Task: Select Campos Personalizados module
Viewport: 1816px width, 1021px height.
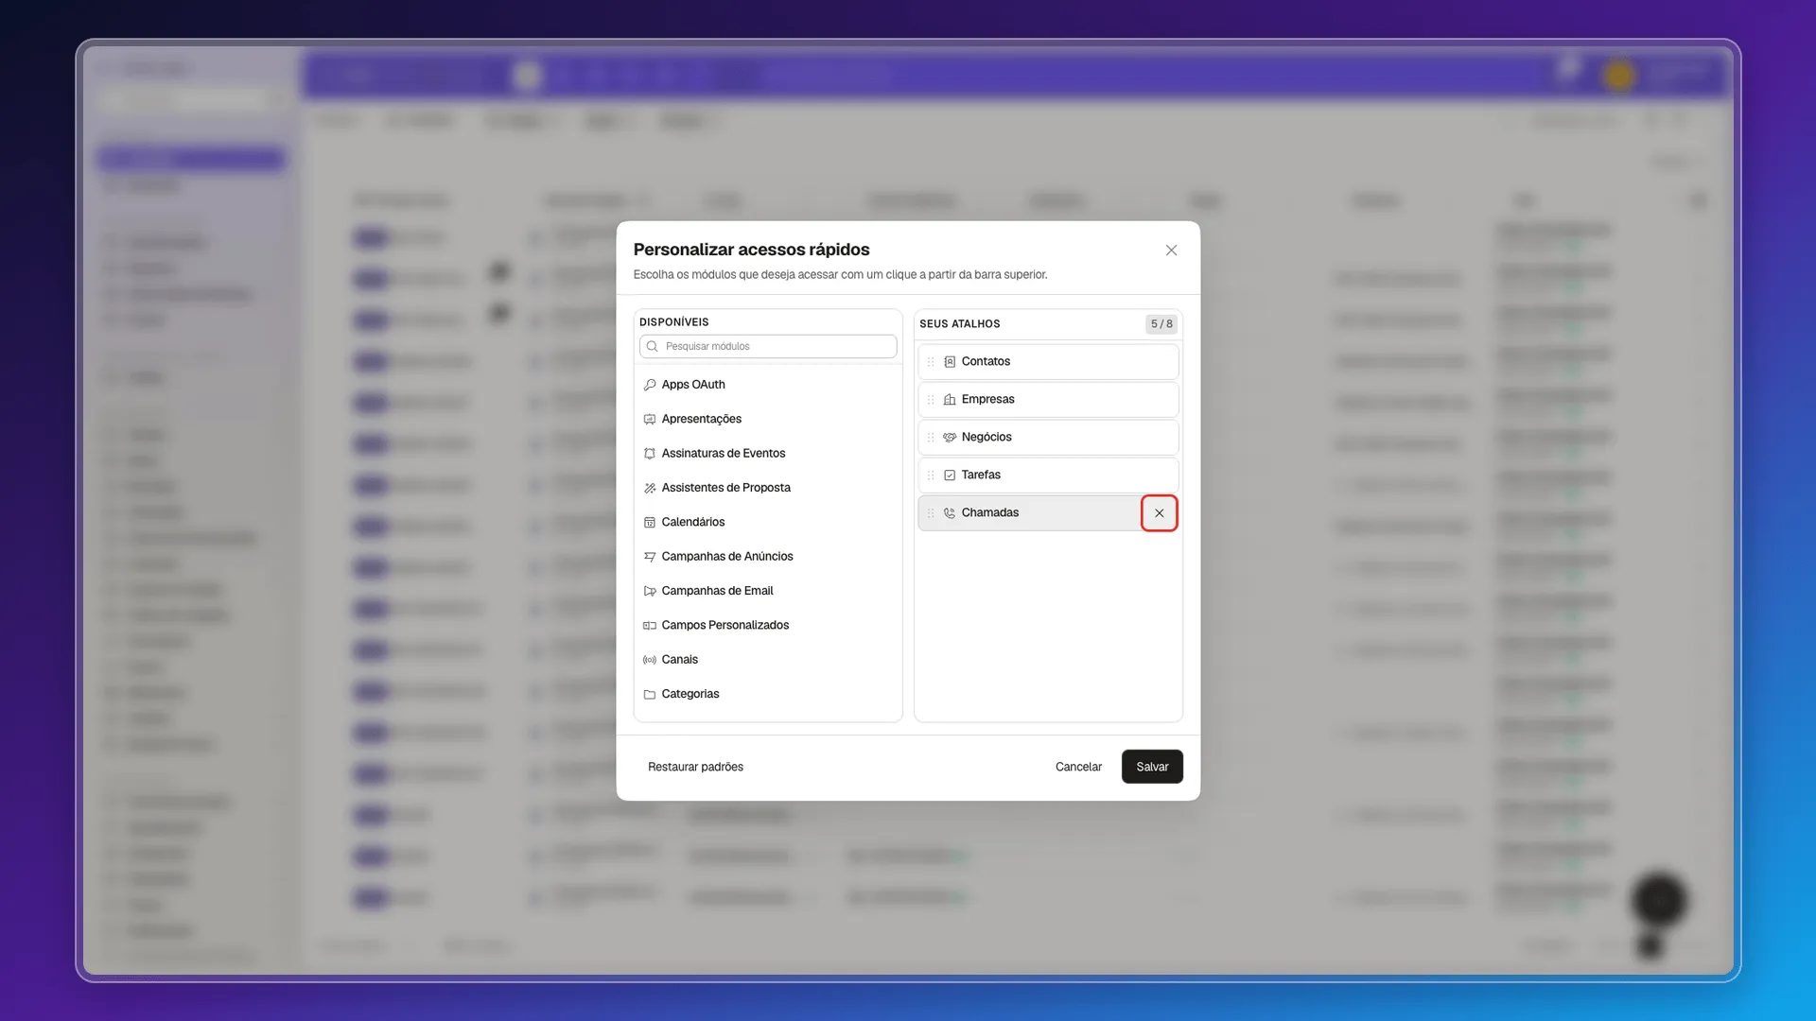Action: tap(768, 625)
